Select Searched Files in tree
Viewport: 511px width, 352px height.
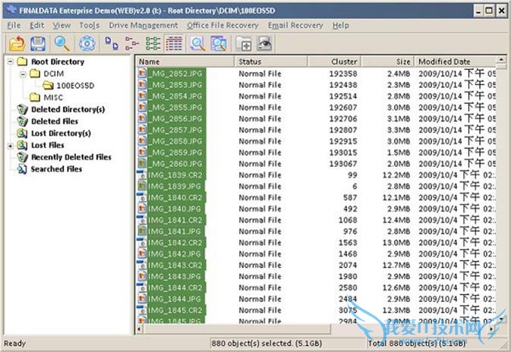click(56, 169)
